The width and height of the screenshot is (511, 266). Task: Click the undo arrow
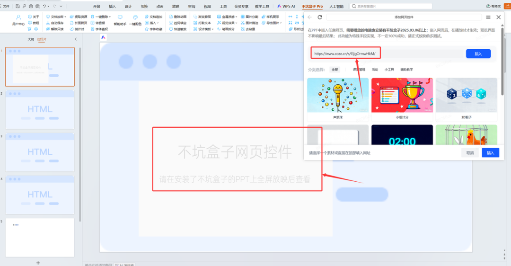(x=44, y=6)
